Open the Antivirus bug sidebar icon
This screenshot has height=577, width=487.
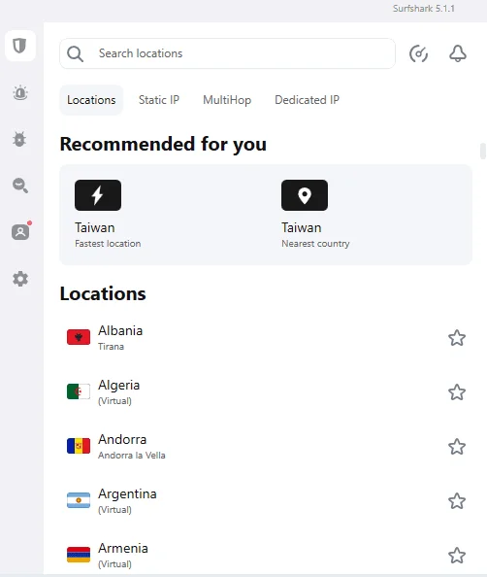pyautogui.click(x=19, y=139)
